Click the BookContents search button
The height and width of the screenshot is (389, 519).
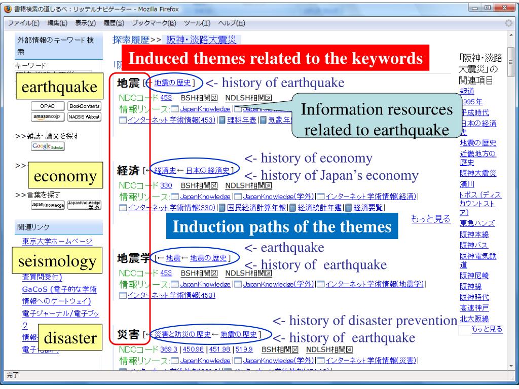click(x=85, y=106)
